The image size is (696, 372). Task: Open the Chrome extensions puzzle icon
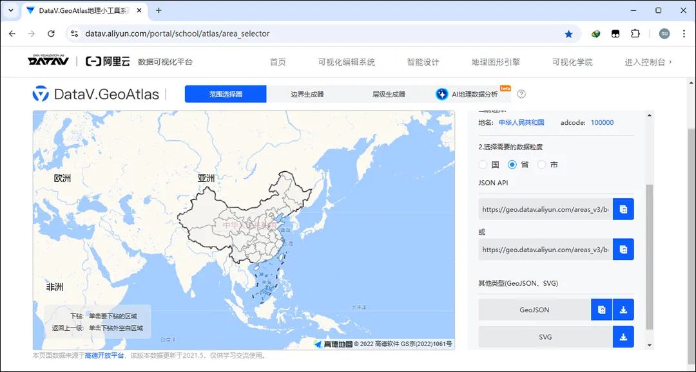pos(635,33)
